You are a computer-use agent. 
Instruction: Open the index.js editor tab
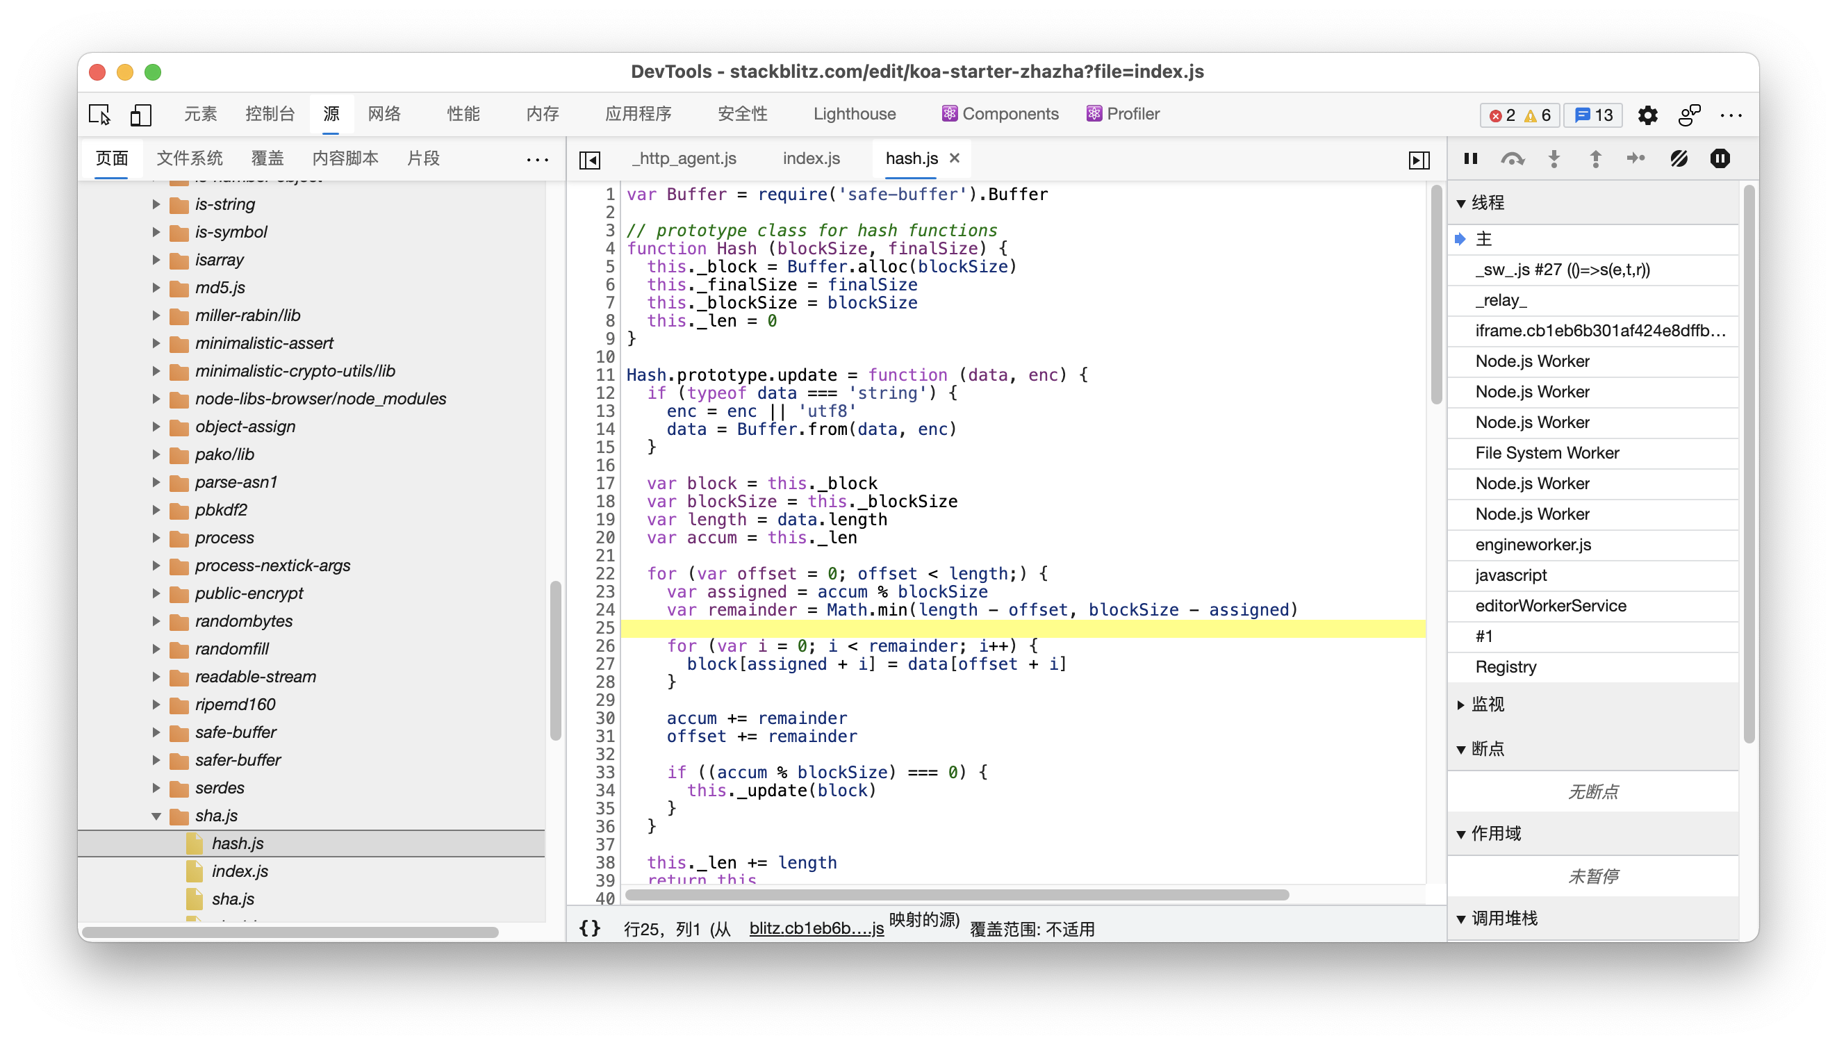click(811, 158)
